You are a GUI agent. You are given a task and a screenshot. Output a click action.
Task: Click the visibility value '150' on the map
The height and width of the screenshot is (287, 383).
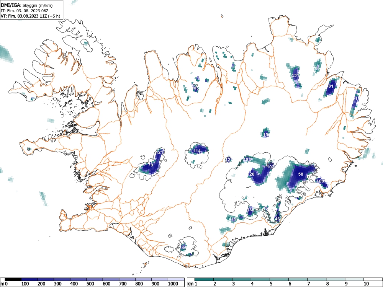[x=267, y=134]
